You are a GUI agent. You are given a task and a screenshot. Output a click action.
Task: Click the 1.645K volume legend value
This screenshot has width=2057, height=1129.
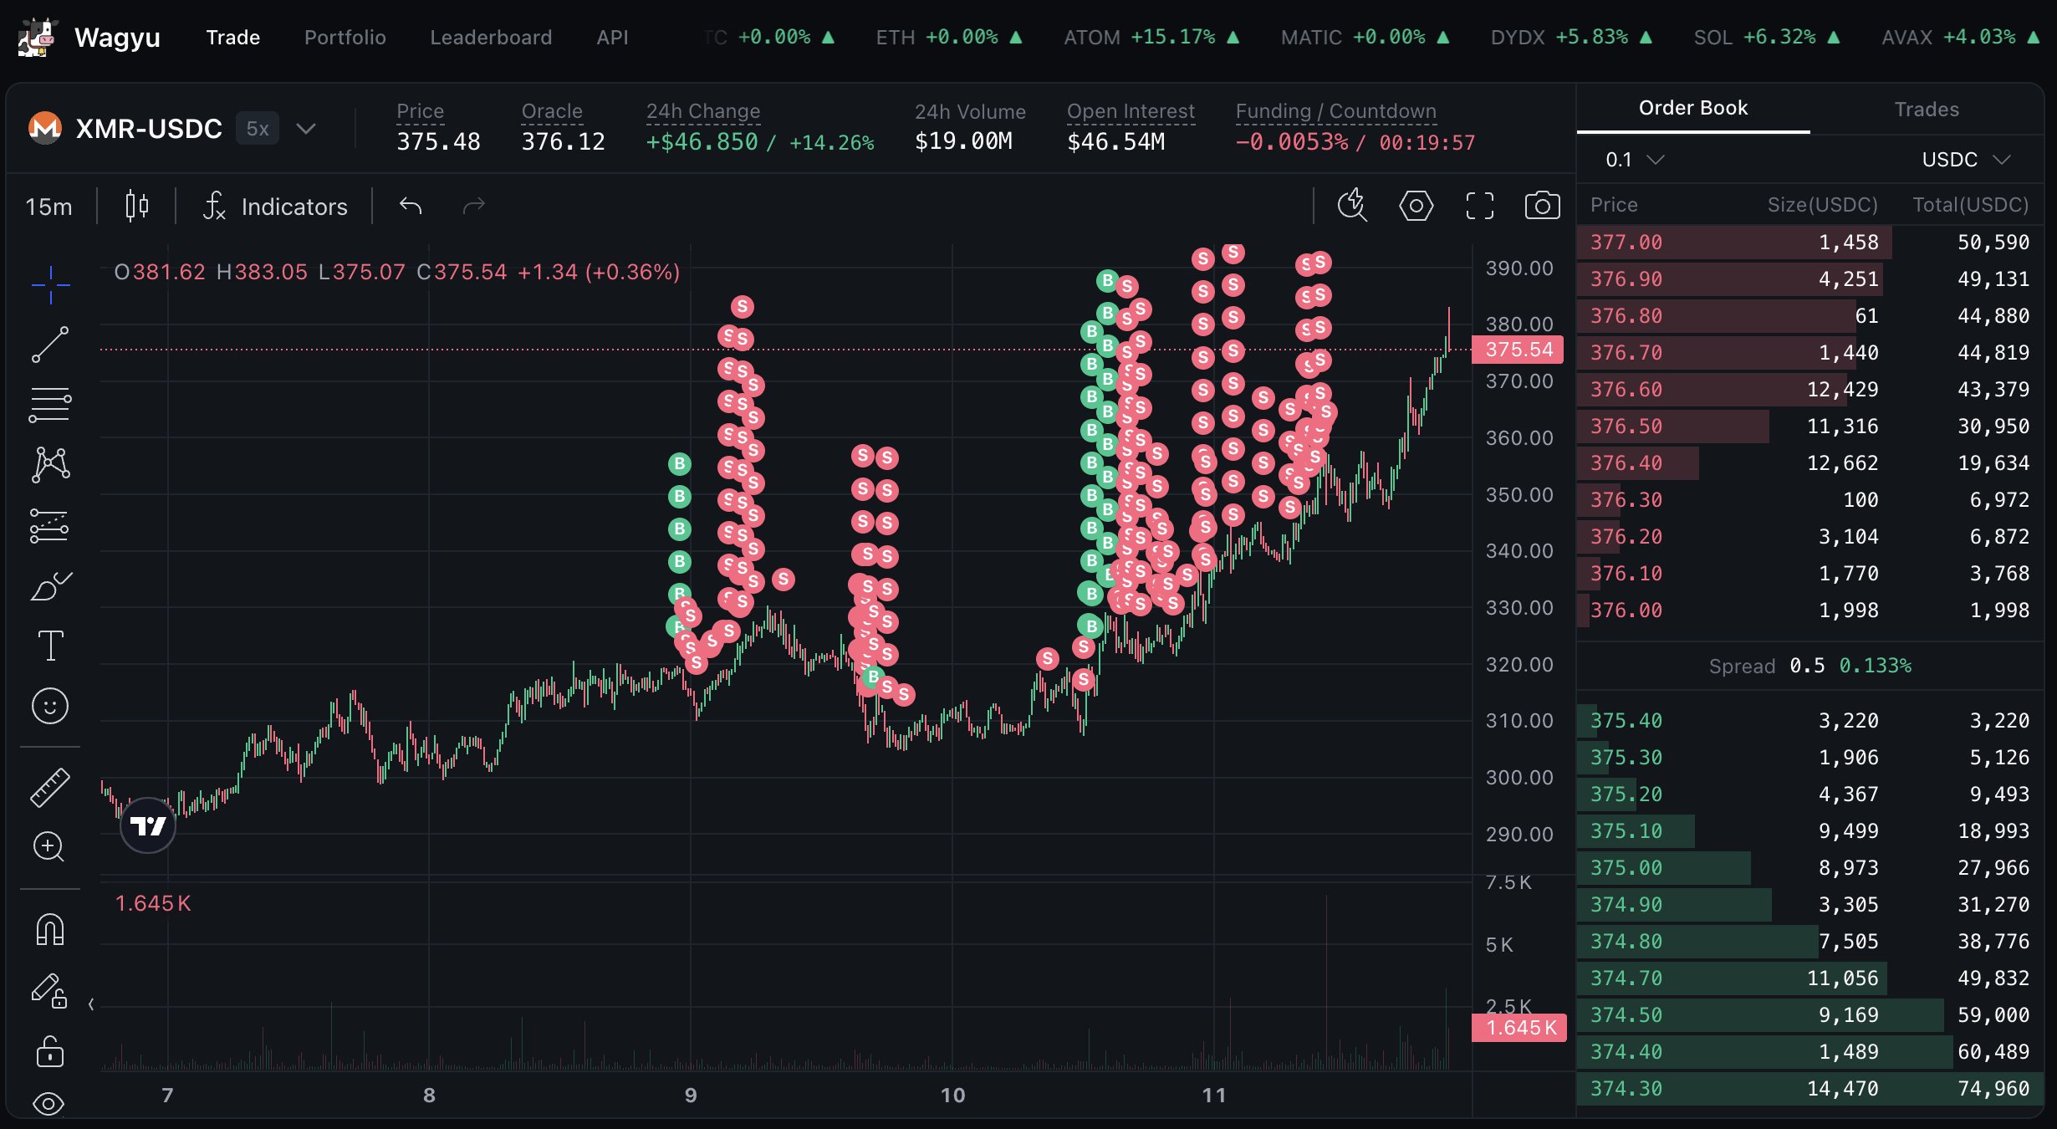pyautogui.click(x=153, y=903)
